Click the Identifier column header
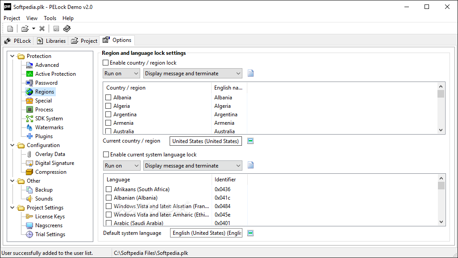Image resolution: width=458 pixels, height=258 pixels. tap(229, 180)
